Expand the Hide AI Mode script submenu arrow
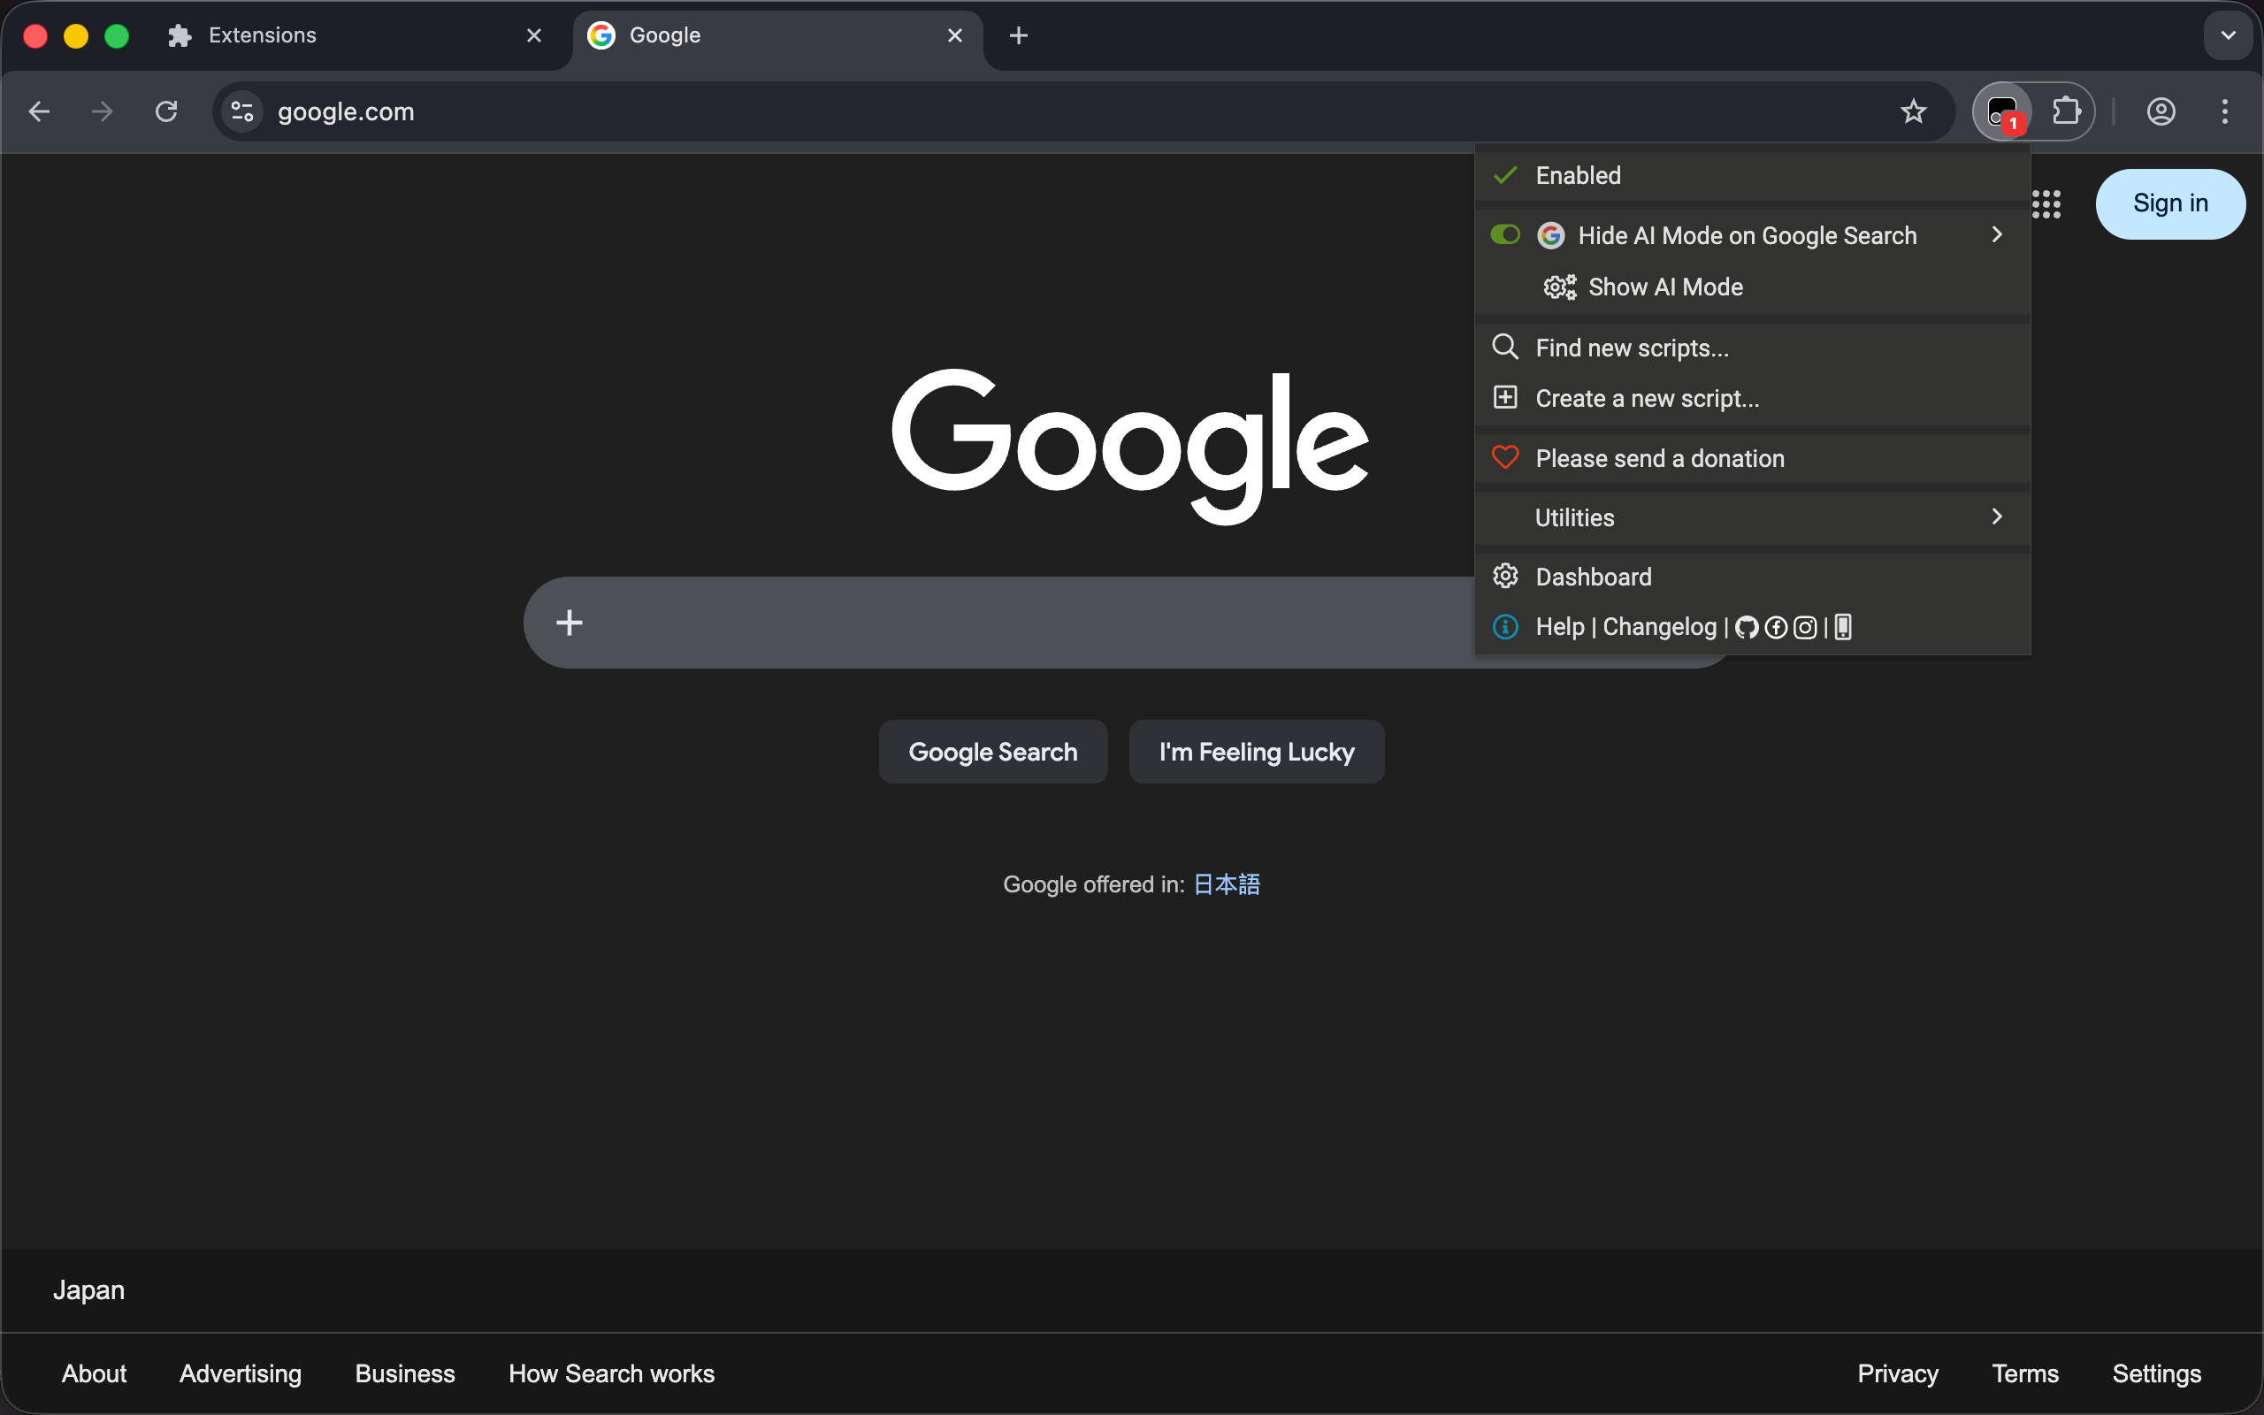 [x=1996, y=235]
